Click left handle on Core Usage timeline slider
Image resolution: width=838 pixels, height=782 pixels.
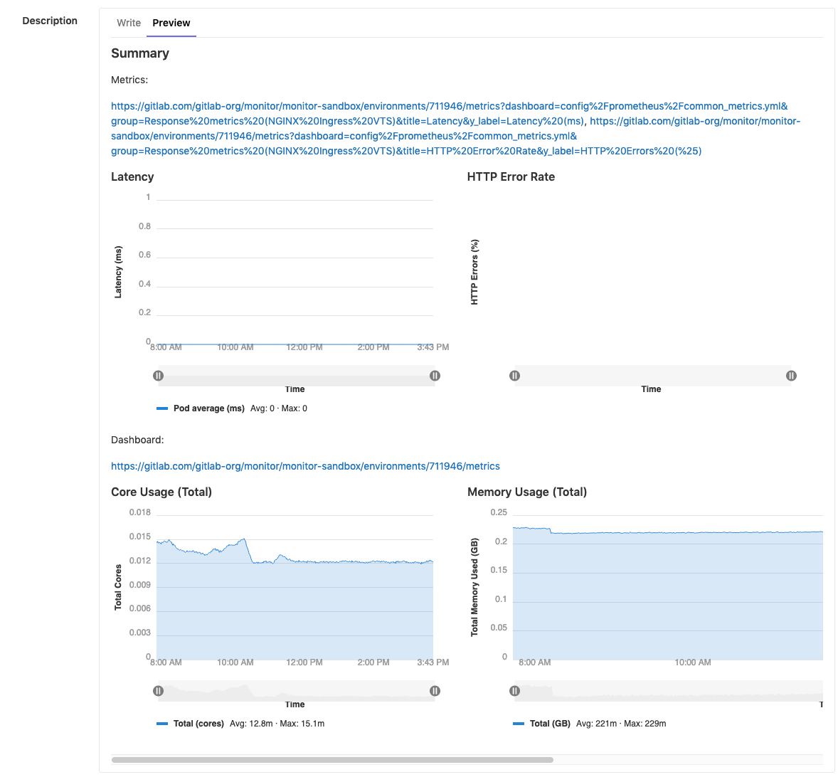159,690
